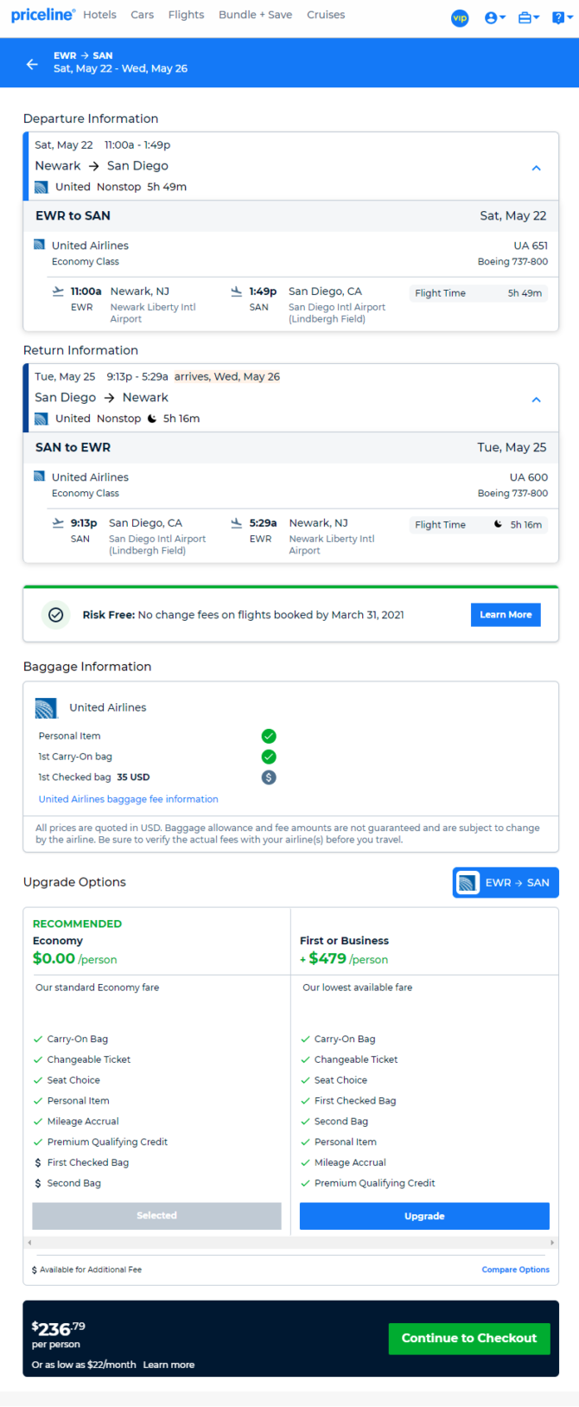Click Learn More about Risk Free

click(x=506, y=615)
